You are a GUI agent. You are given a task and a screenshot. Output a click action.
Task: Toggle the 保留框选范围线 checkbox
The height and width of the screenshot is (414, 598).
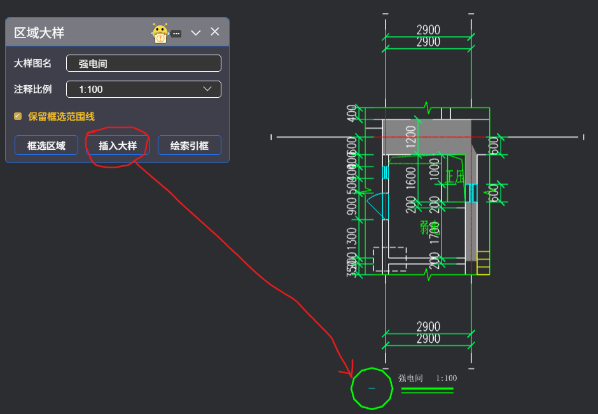(18, 116)
